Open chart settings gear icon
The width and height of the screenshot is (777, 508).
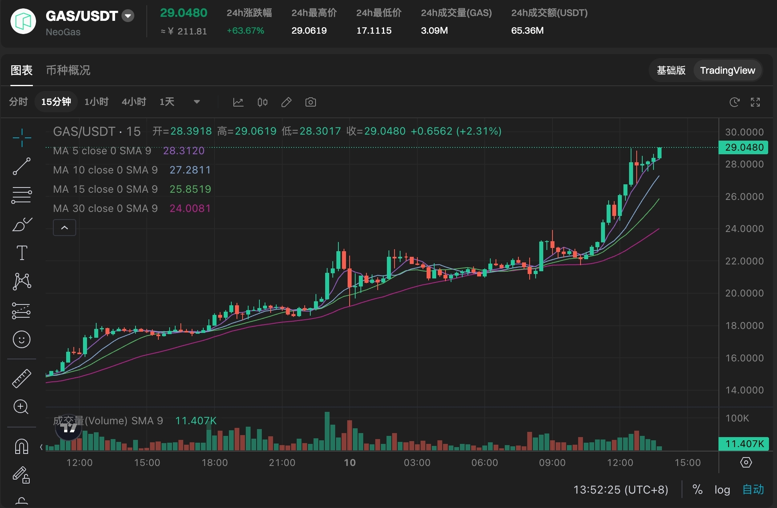click(x=745, y=462)
